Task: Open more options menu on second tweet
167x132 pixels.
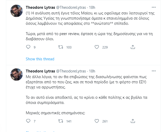Action: (x=154, y=71)
